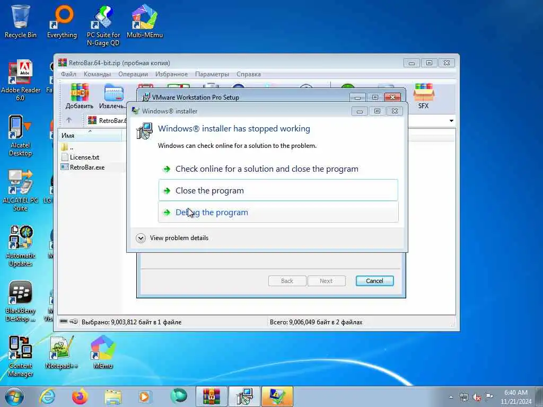Open the Everything desktop shortcut
Image resolution: width=543 pixels, height=407 pixels.
tap(62, 21)
